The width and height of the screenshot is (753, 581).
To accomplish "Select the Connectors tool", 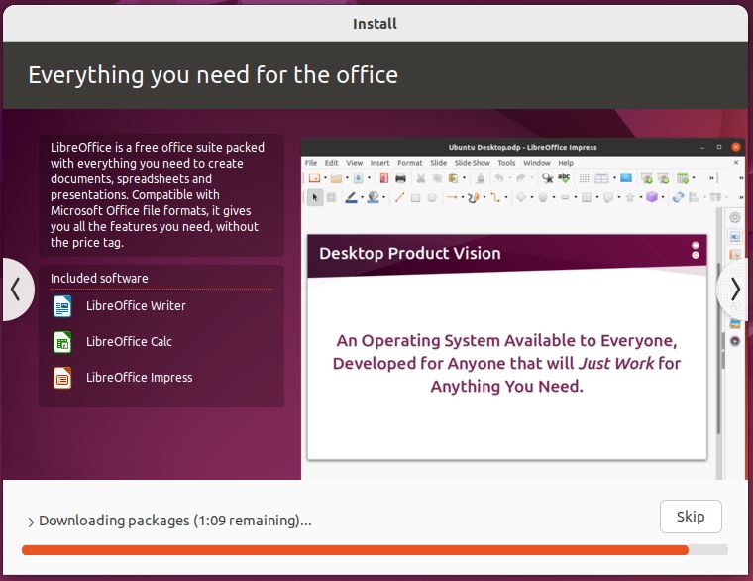I will 495,197.
